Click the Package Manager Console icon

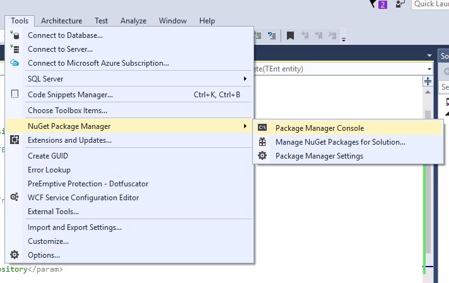click(262, 128)
